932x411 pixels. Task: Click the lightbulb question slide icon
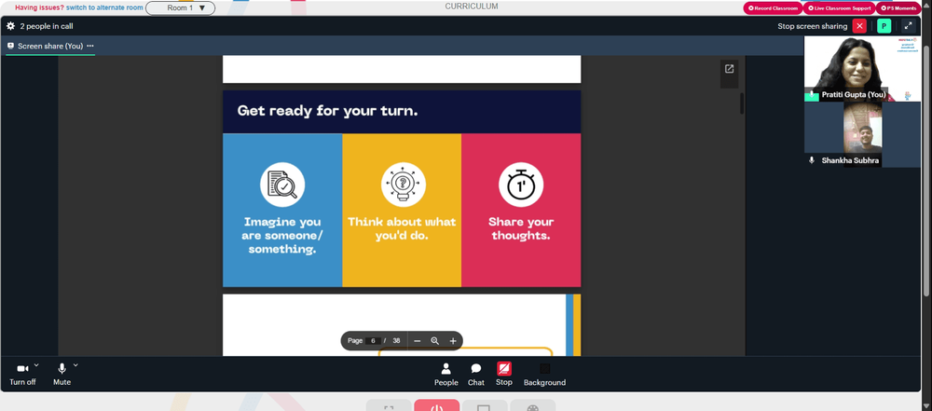click(x=403, y=185)
